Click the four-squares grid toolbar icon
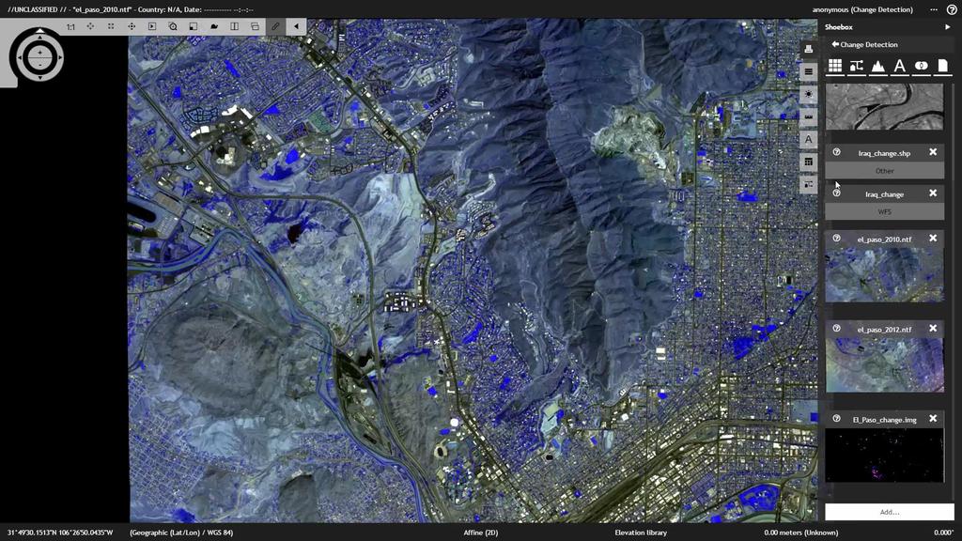Image resolution: width=962 pixels, height=541 pixels. click(x=111, y=26)
